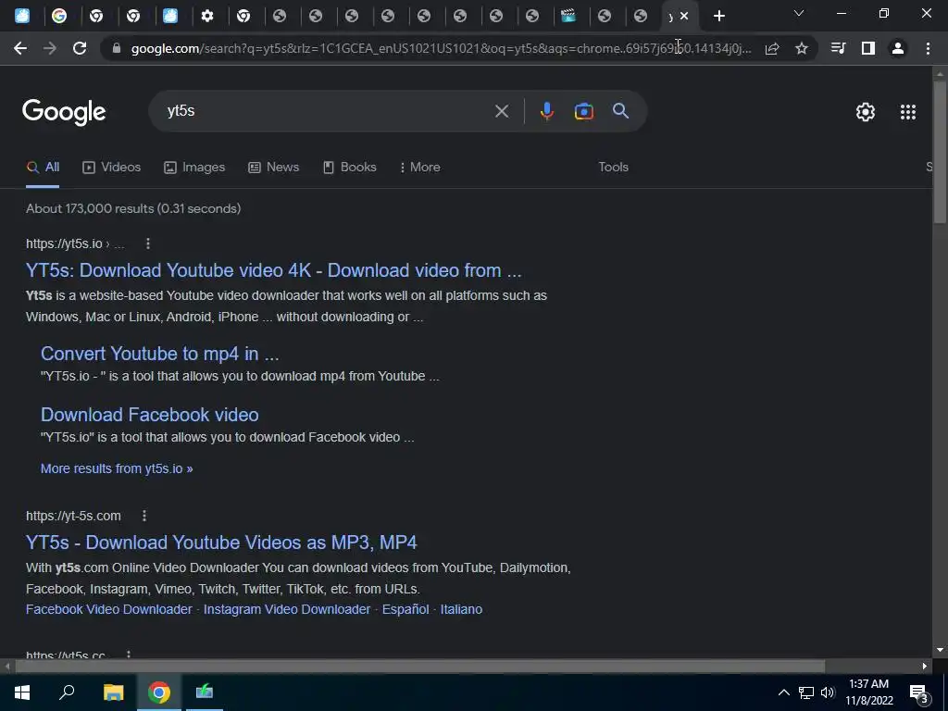The width and height of the screenshot is (948, 711).
Task: Click the https://yt-5s.com result URL
Action: (x=73, y=516)
